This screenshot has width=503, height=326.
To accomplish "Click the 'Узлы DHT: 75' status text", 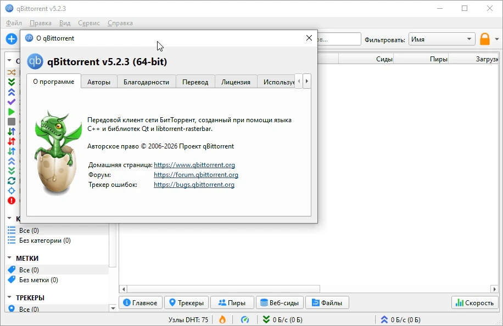I will pyautogui.click(x=188, y=319).
